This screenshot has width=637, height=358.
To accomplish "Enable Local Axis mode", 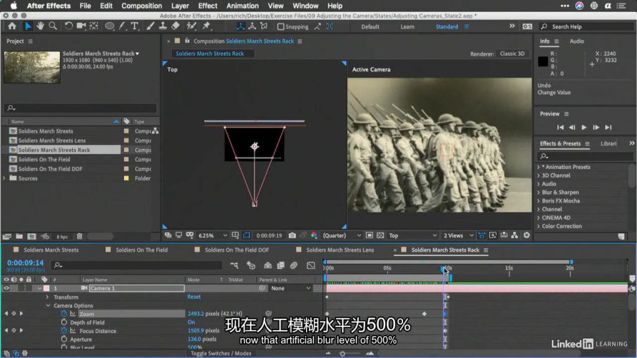I will (241, 26).
